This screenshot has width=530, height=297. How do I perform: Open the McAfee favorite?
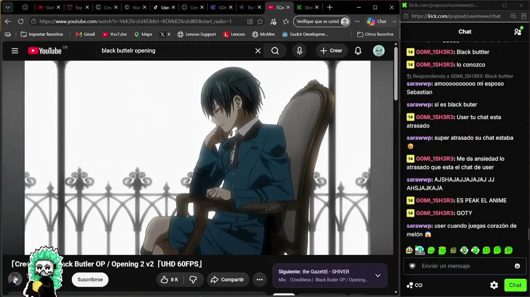(x=264, y=34)
